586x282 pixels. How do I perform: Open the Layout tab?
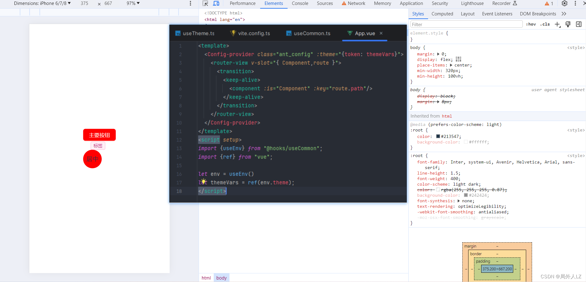click(x=468, y=14)
